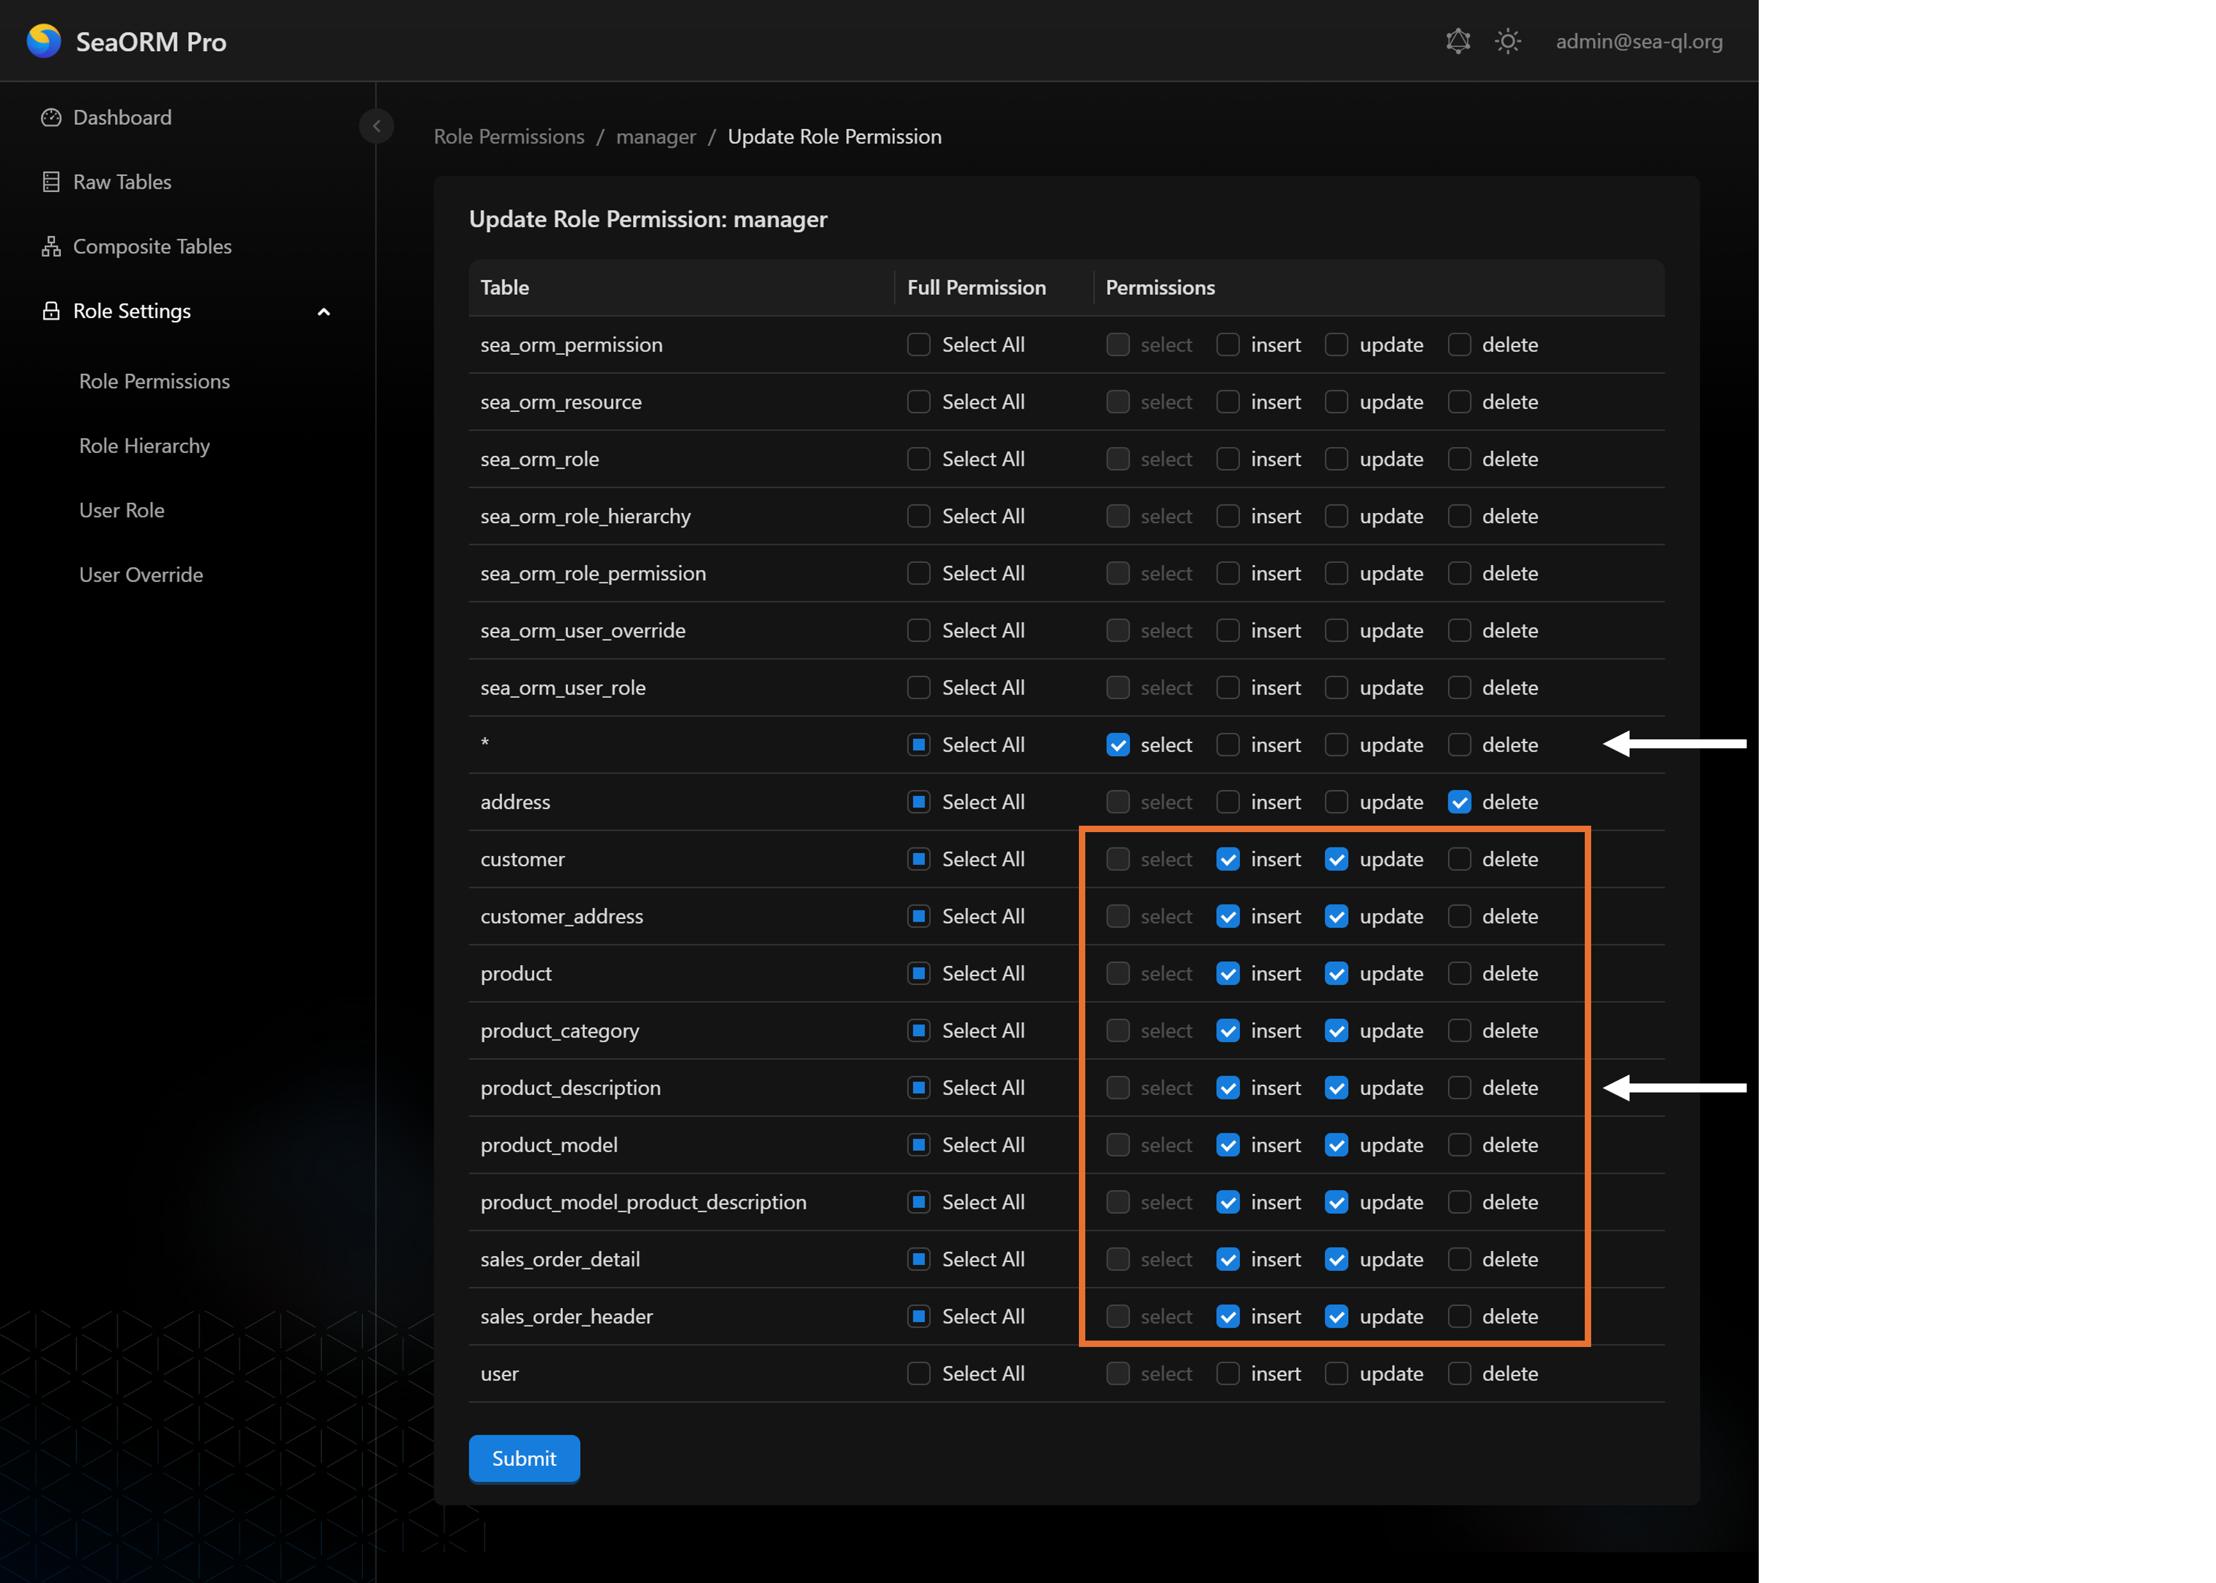Uncheck update for sales_order_header table
This screenshot has width=2216, height=1583.
tap(1336, 1317)
